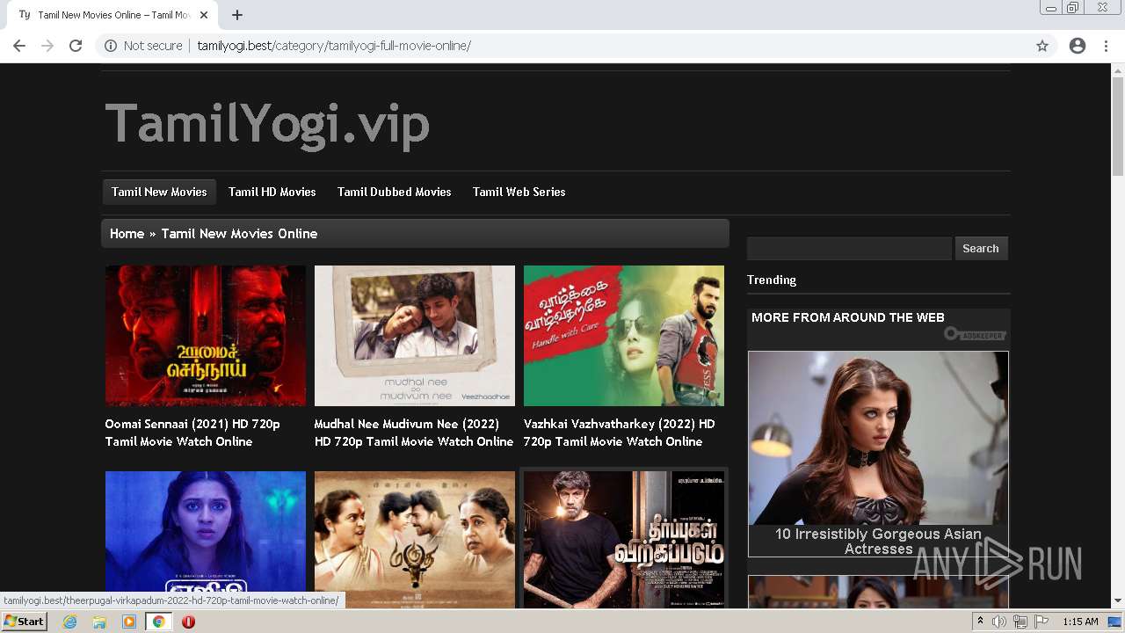Click the Trending sidebar heading
The width and height of the screenshot is (1125, 633).
coord(772,280)
